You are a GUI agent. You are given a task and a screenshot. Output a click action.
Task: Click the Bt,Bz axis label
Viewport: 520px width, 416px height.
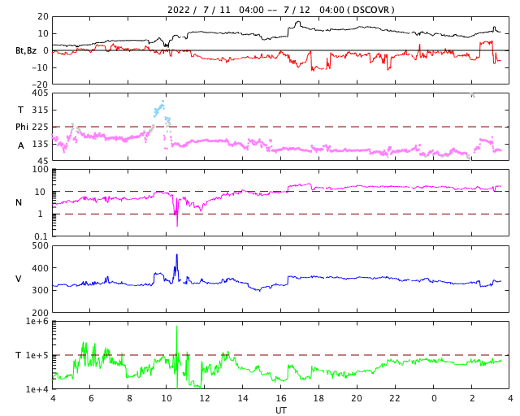(26, 50)
